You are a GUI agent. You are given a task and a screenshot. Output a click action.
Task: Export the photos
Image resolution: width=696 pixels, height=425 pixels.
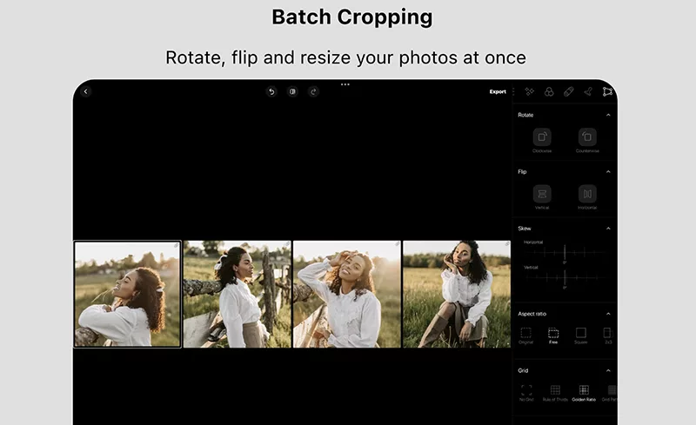tap(498, 92)
